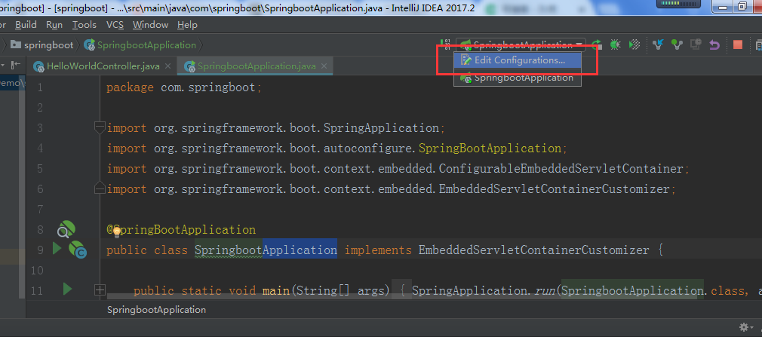
Task: Click EmbeddedServletContainerCustomizer on line 9
Action: [533, 250]
